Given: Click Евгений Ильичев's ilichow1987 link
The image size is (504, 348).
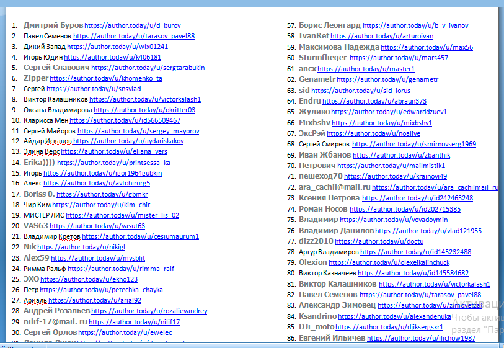Looking at the screenshot, I should coord(421,338).
